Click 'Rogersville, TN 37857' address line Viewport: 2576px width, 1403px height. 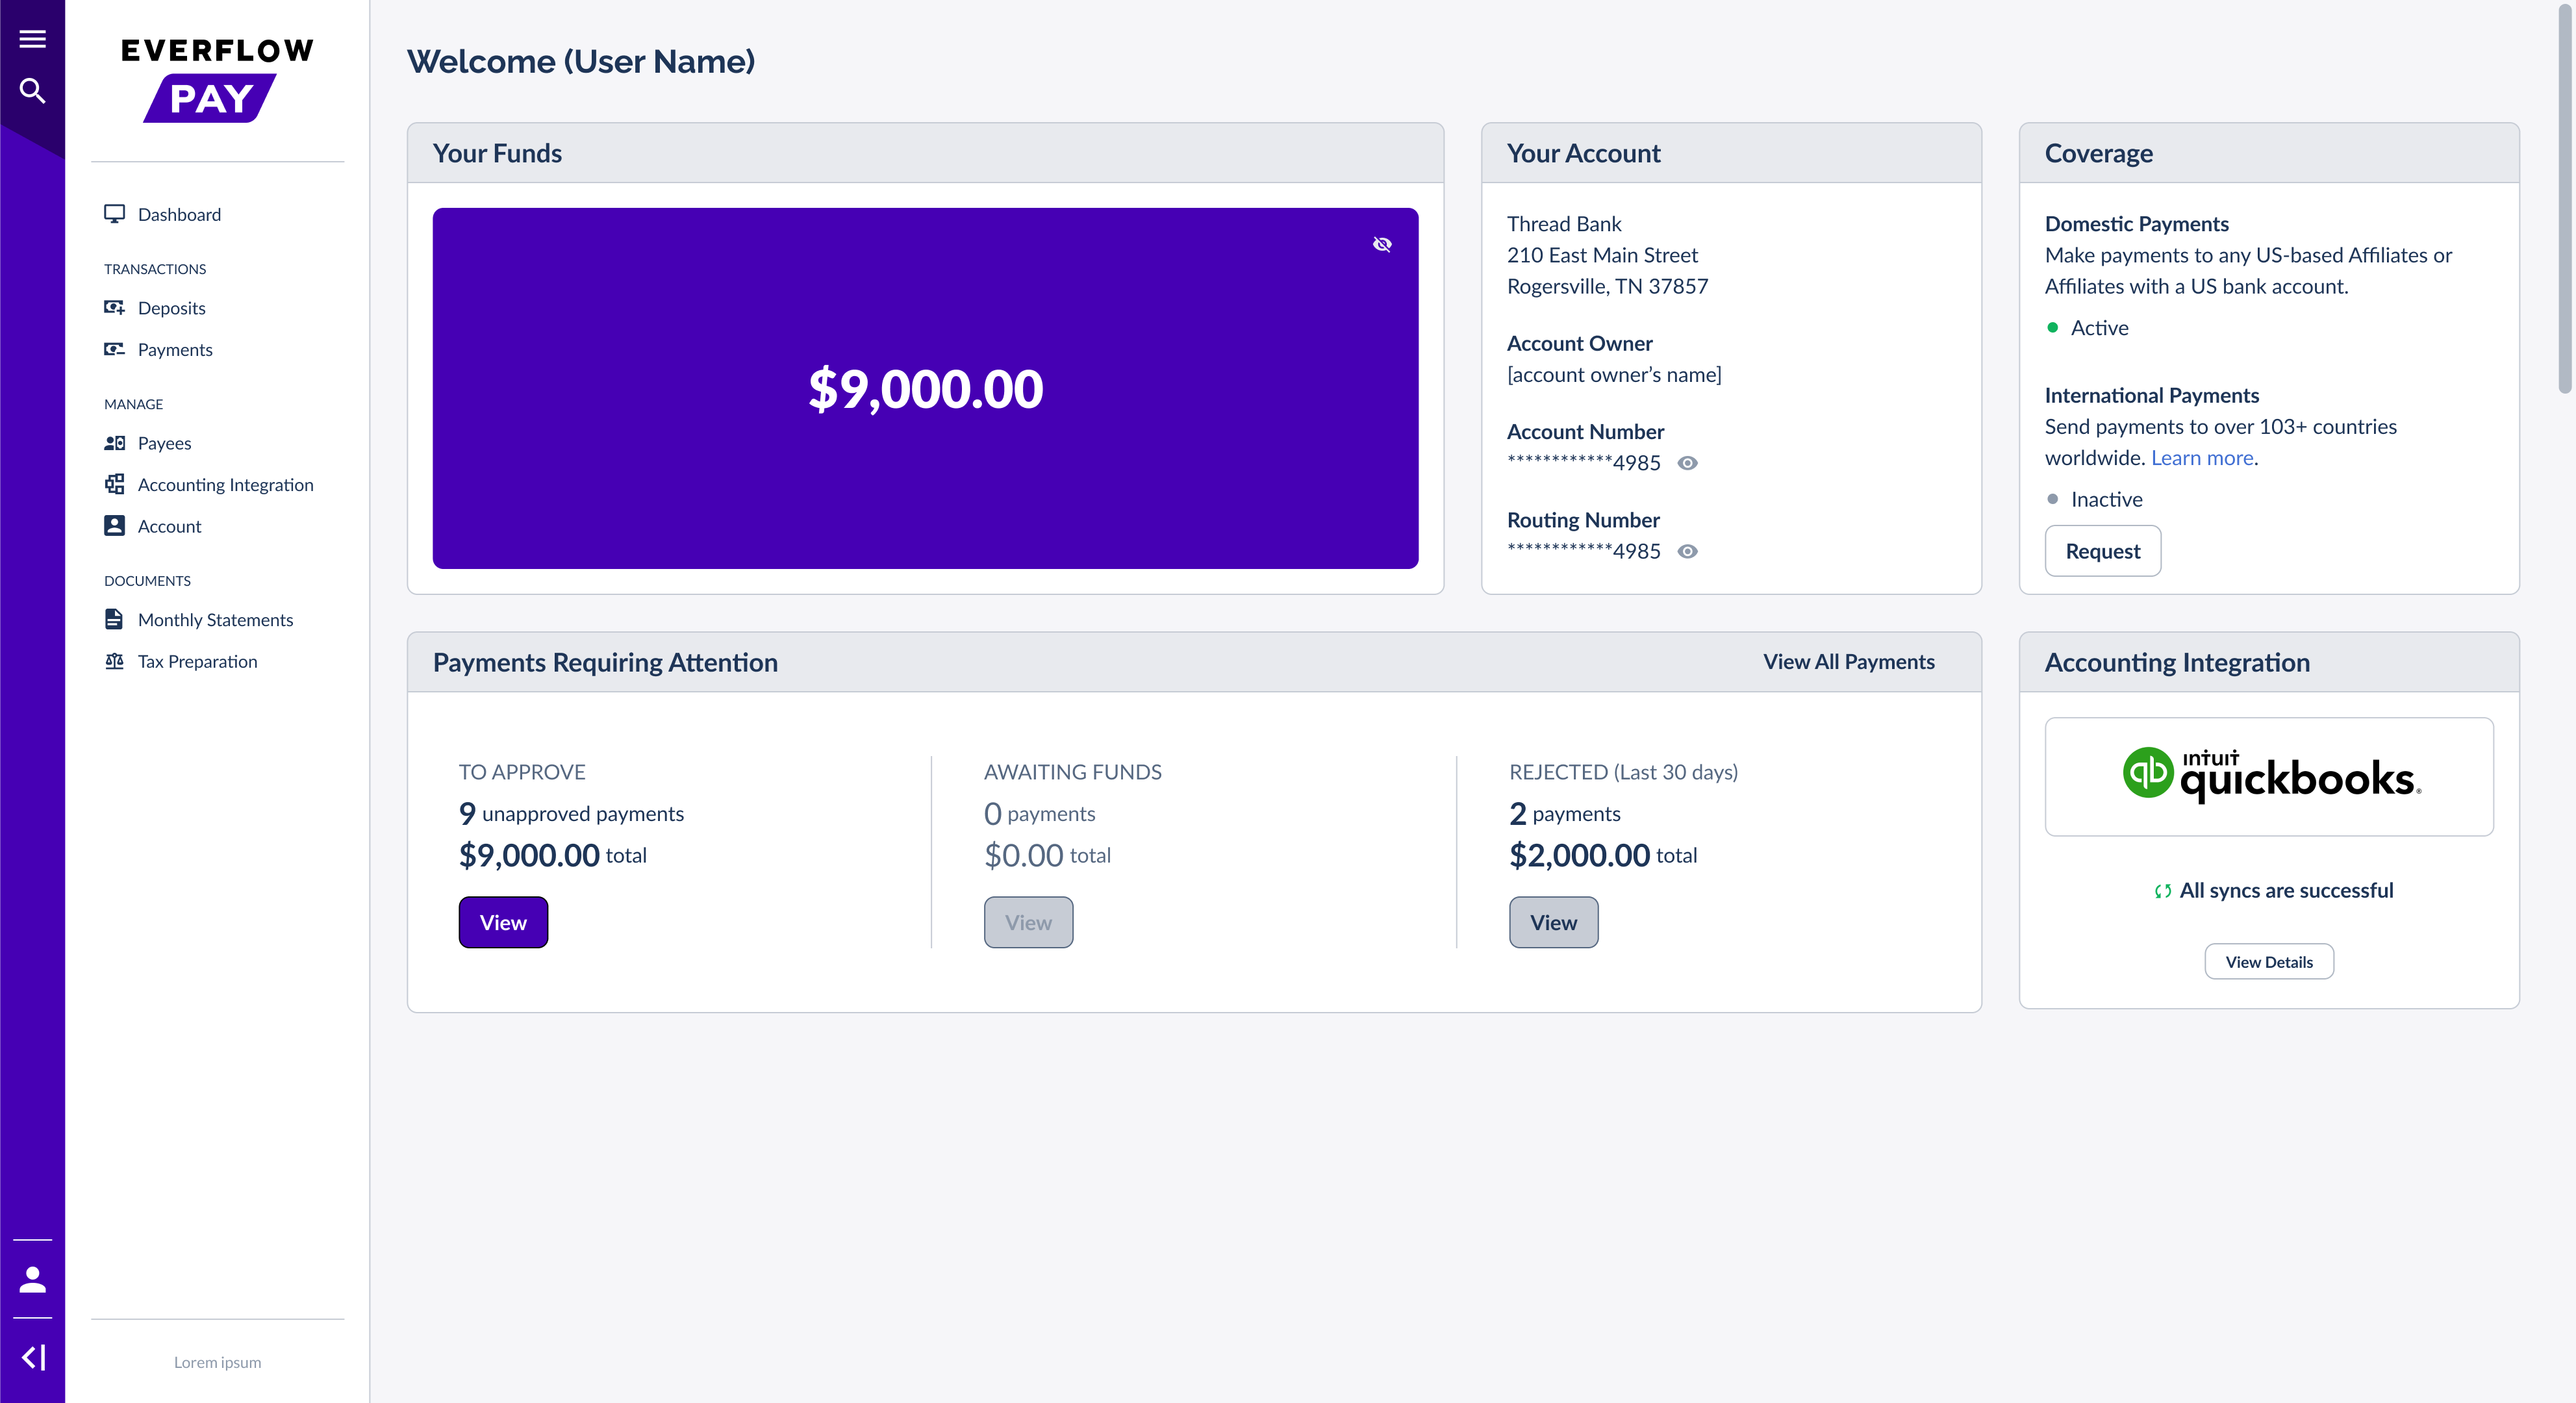(x=1607, y=287)
